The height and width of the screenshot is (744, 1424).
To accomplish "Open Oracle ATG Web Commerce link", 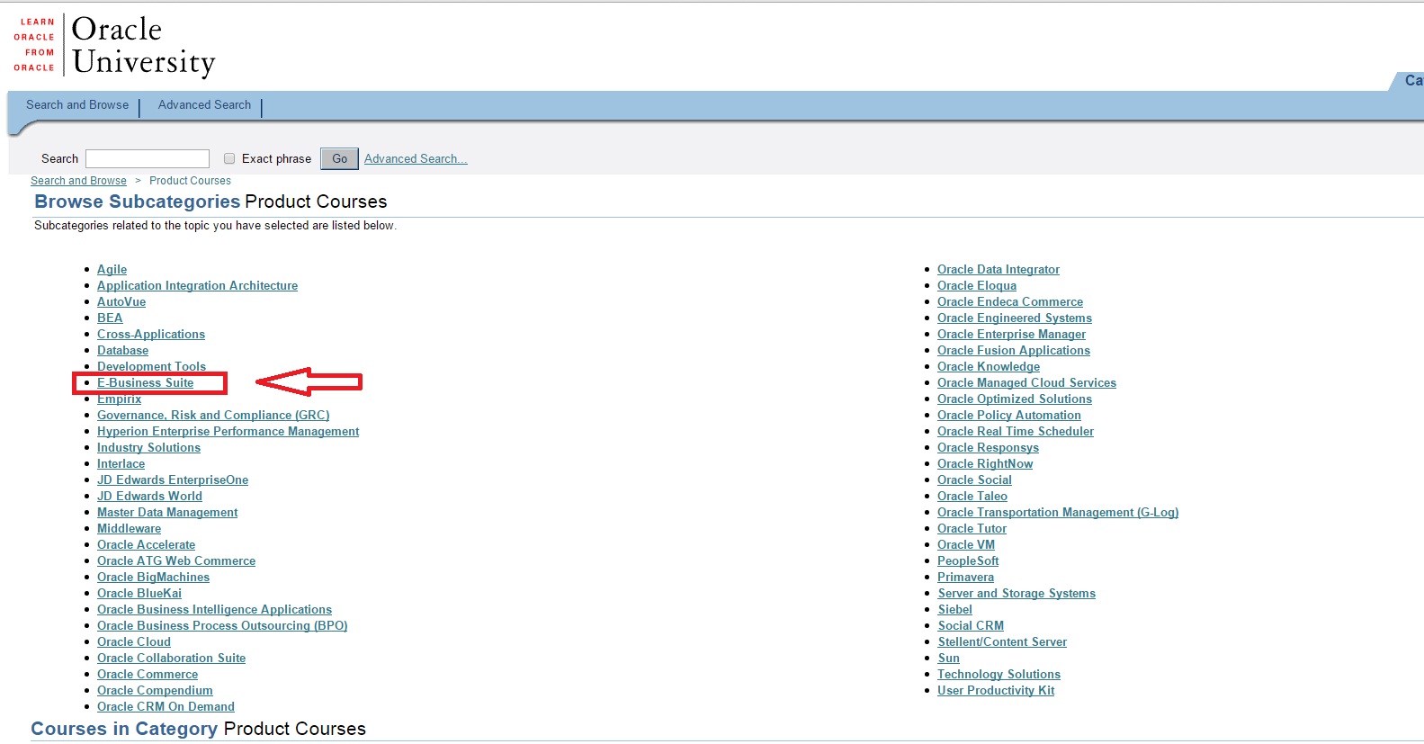I will pos(176,561).
